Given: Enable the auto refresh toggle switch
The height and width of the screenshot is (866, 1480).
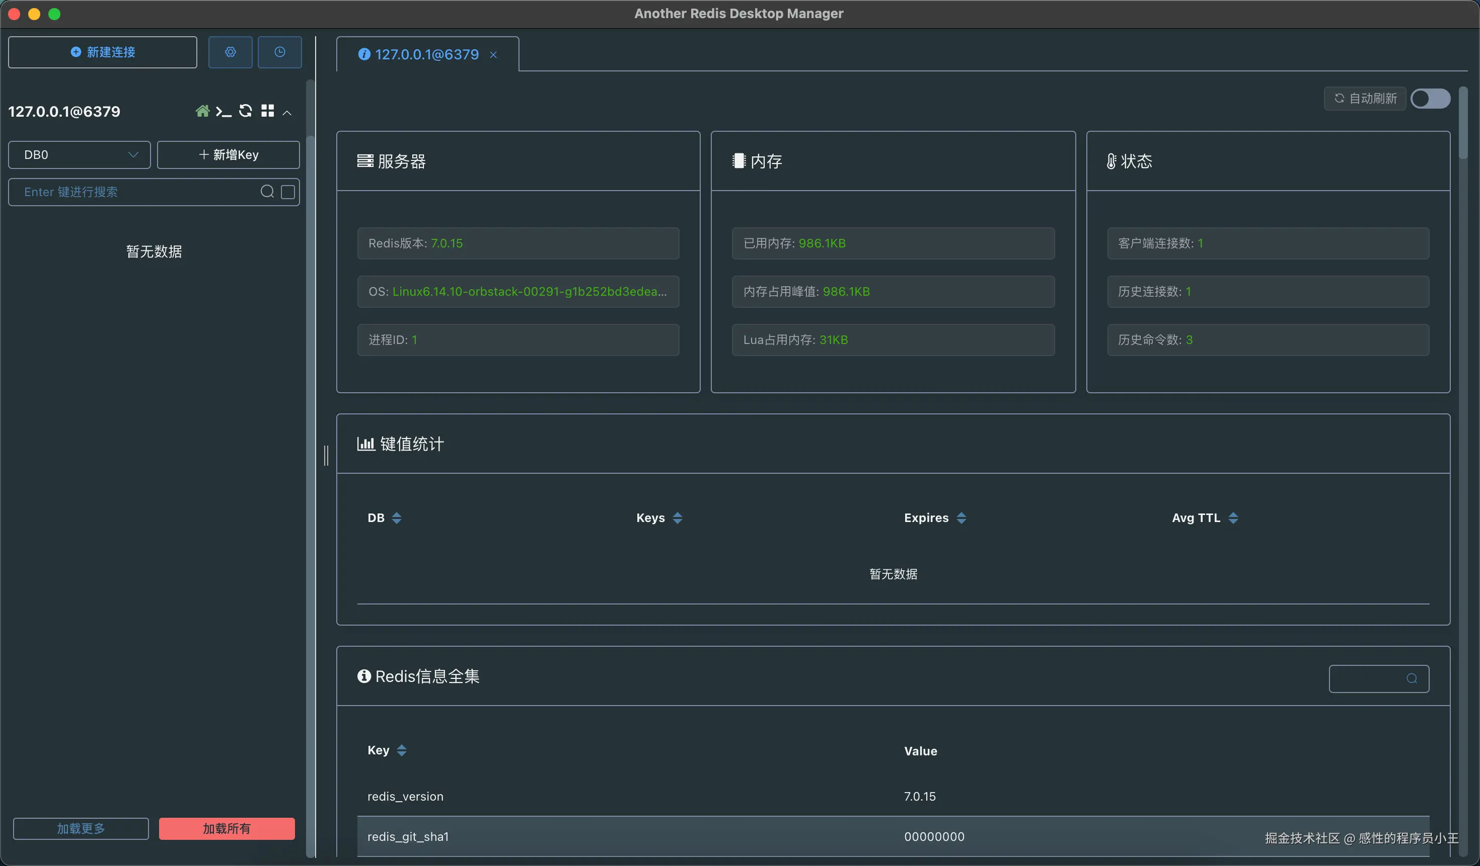Looking at the screenshot, I should (x=1430, y=99).
